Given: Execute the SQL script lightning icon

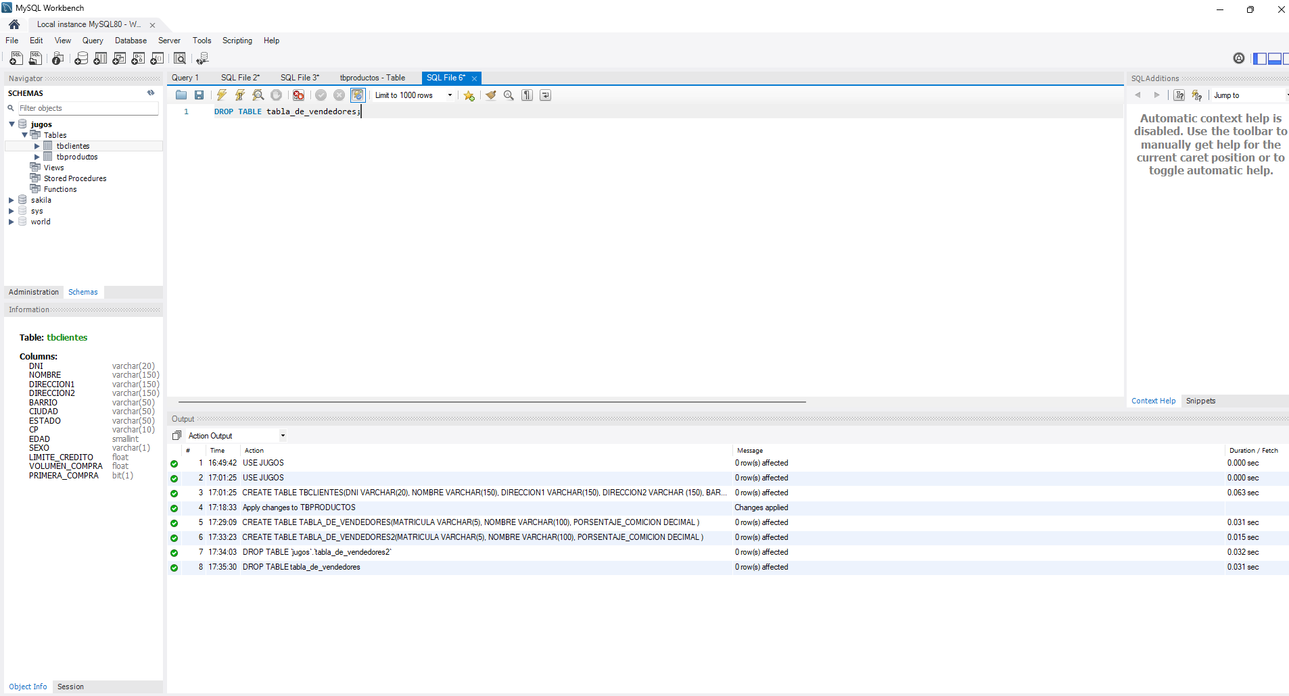Looking at the screenshot, I should coord(222,95).
